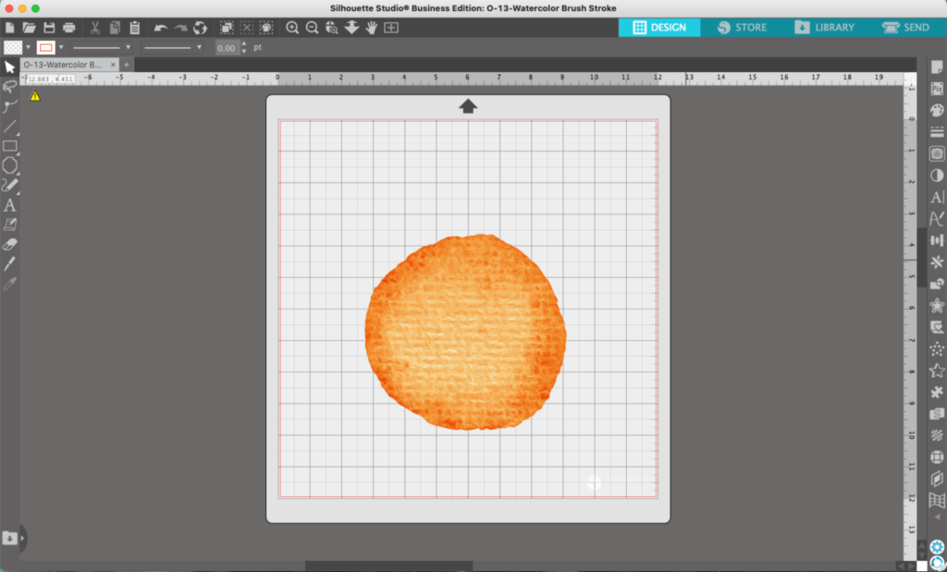947x572 pixels.
Task: Open the Warp grid panel
Action: [x=937, y=500]
